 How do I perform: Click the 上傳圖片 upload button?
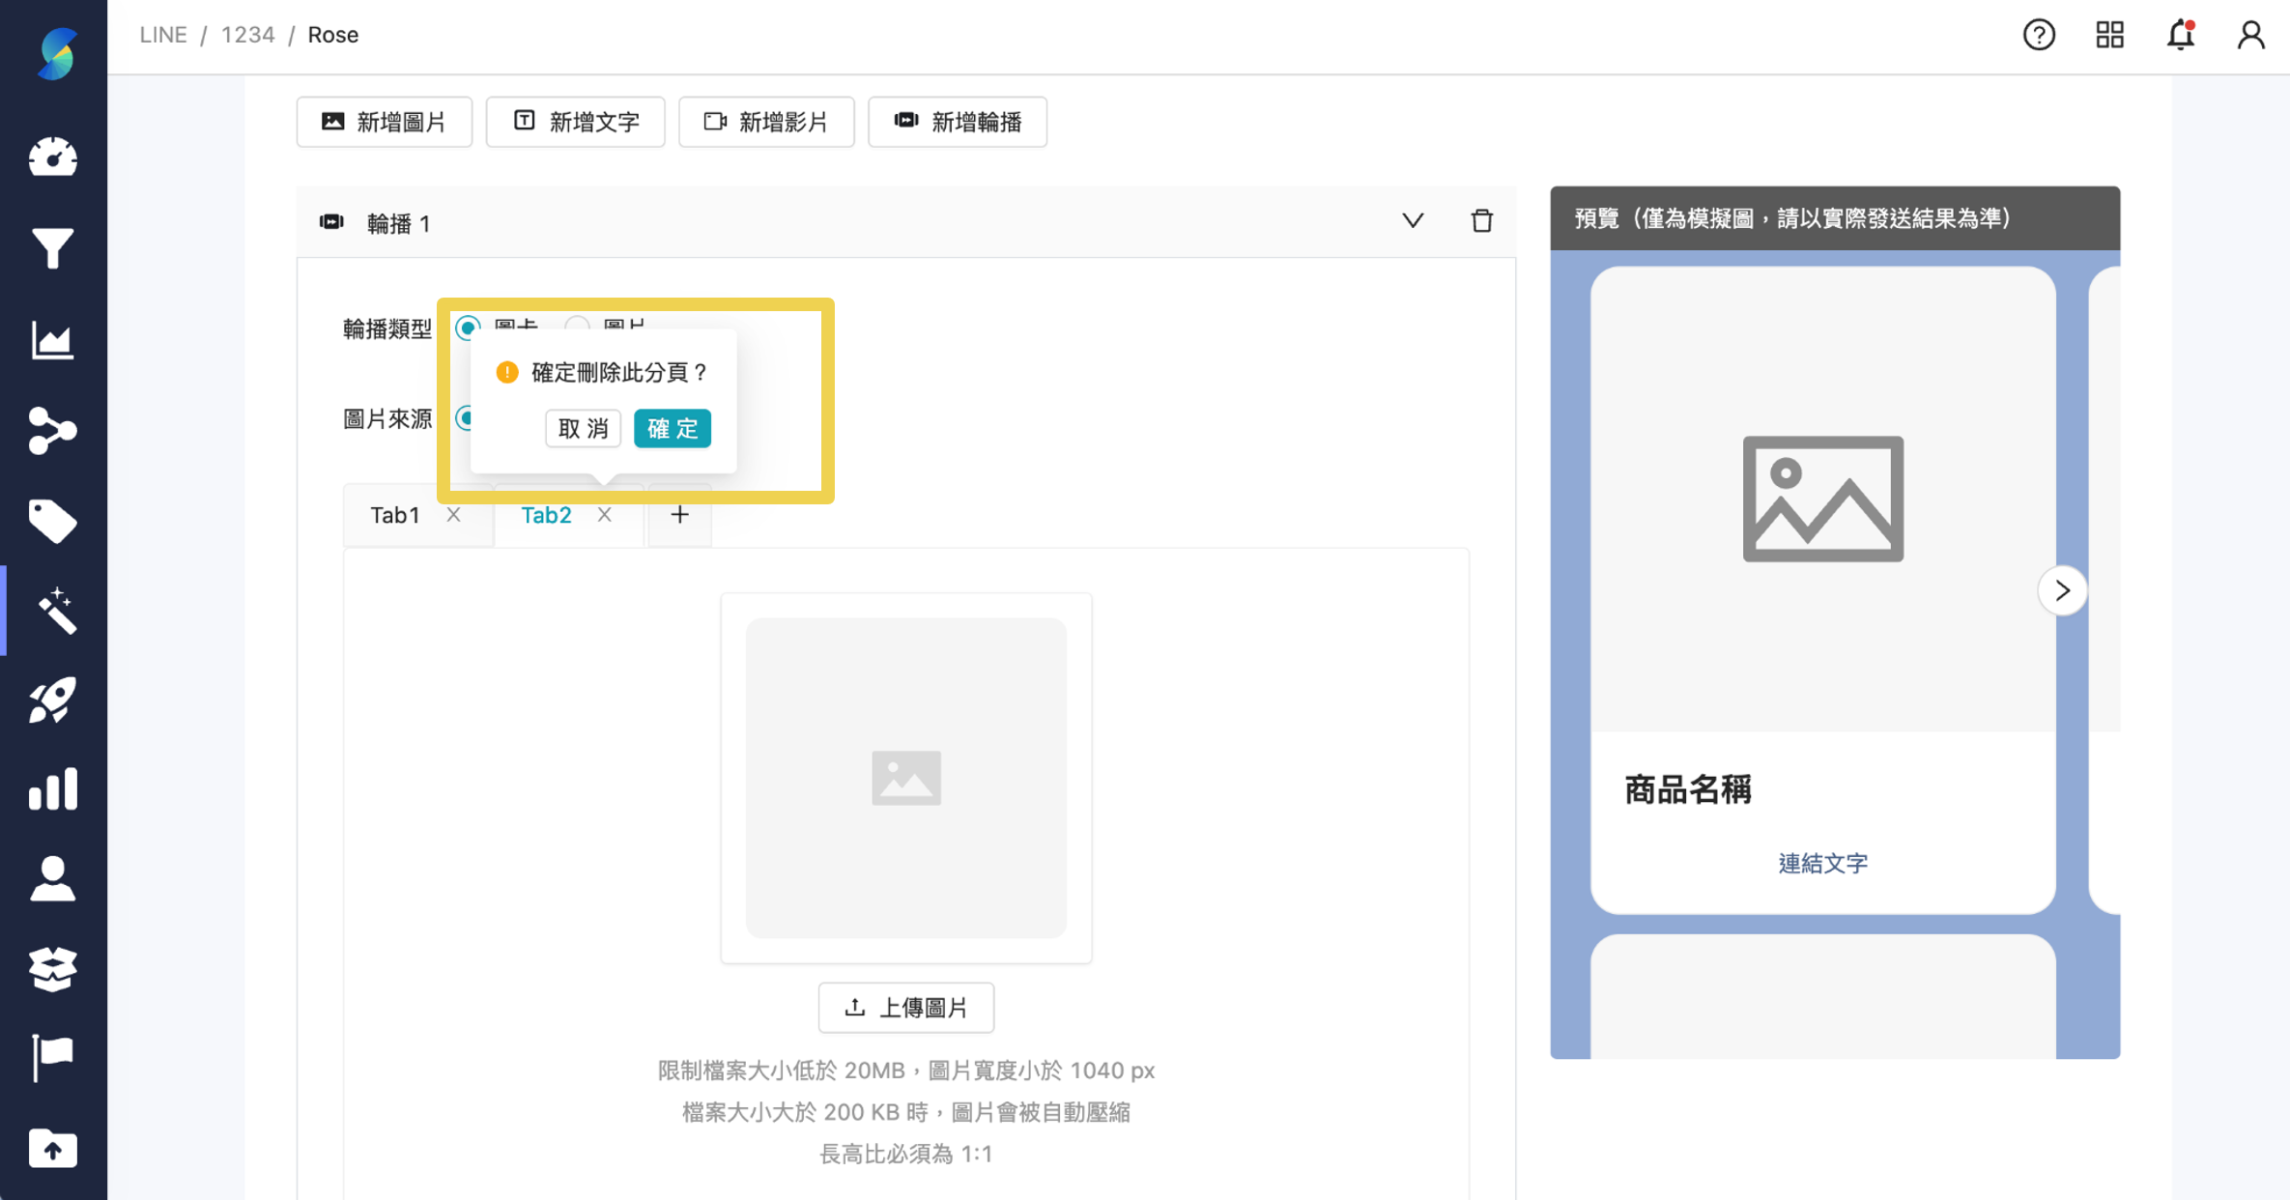click(x=905, y=1007)
